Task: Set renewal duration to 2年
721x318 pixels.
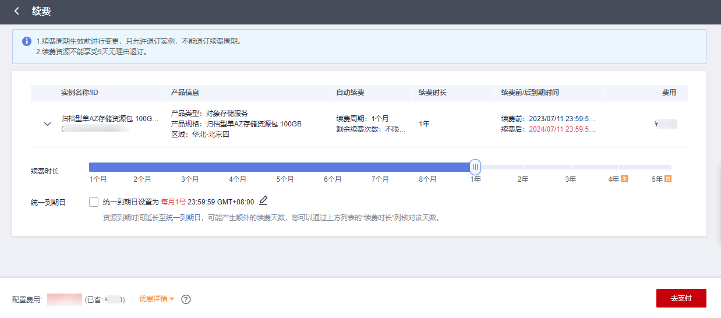Action: (x=523, y=179)
